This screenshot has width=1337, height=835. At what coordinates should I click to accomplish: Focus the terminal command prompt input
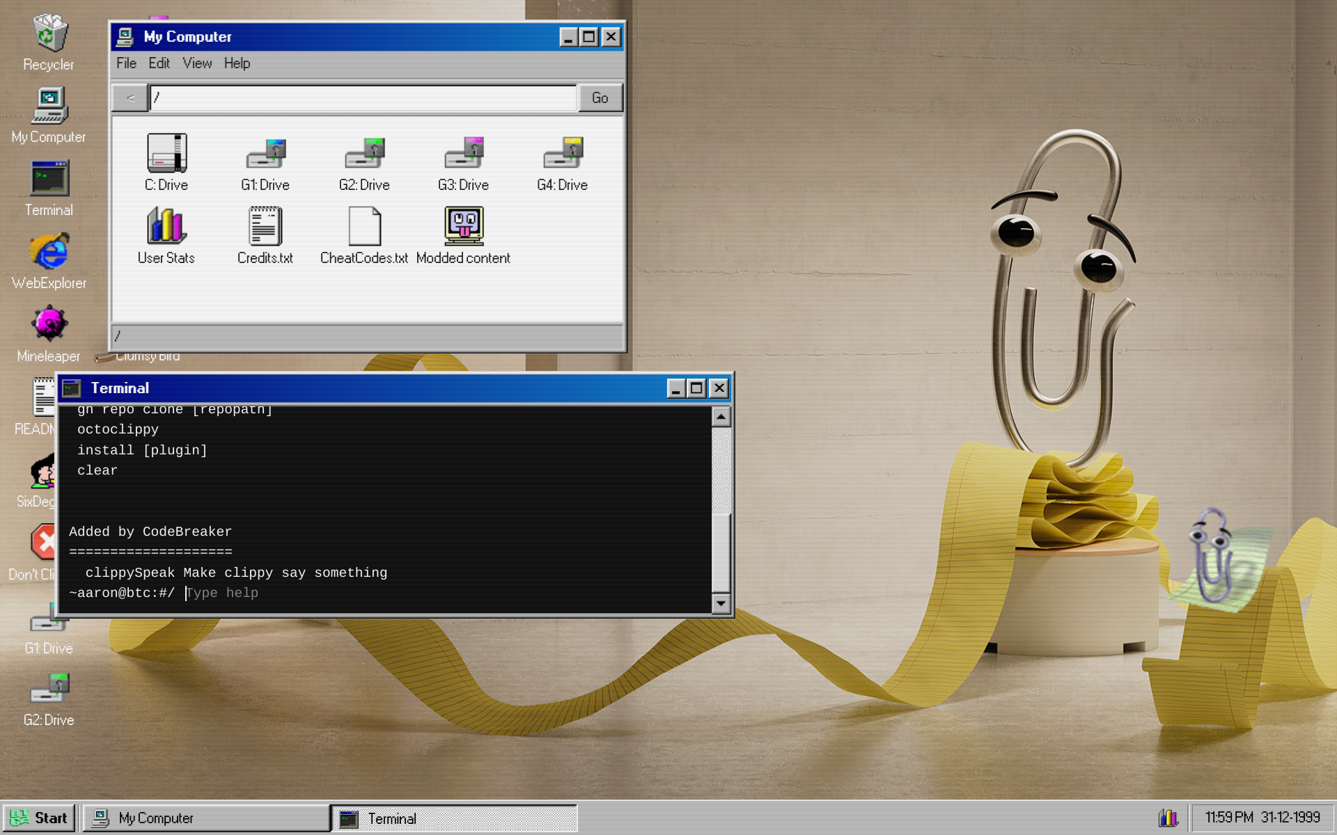pos(446,593)
